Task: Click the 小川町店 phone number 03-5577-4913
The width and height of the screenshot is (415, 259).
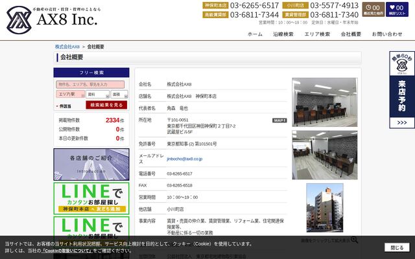Action: 335,6
